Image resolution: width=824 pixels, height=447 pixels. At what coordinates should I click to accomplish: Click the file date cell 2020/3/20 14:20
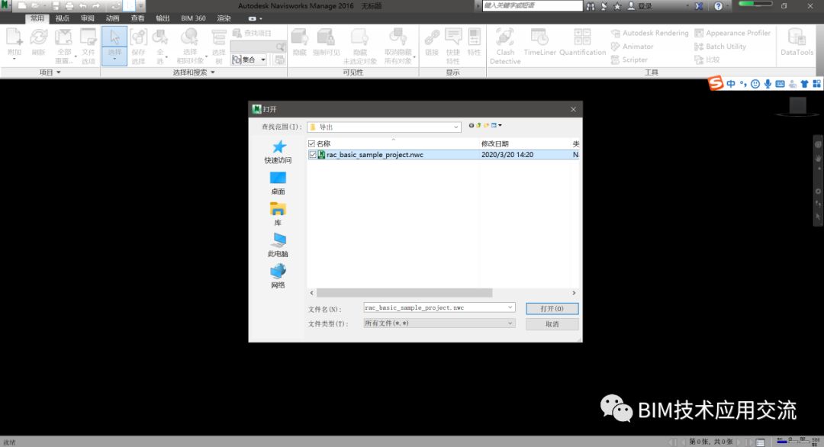[507, 154]
